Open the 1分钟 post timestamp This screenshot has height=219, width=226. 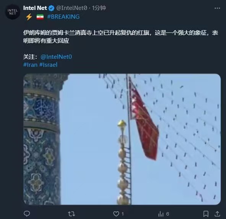99,8
